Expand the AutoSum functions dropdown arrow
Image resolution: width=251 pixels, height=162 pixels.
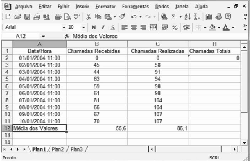pyautogui.click(x=180, y=17)
